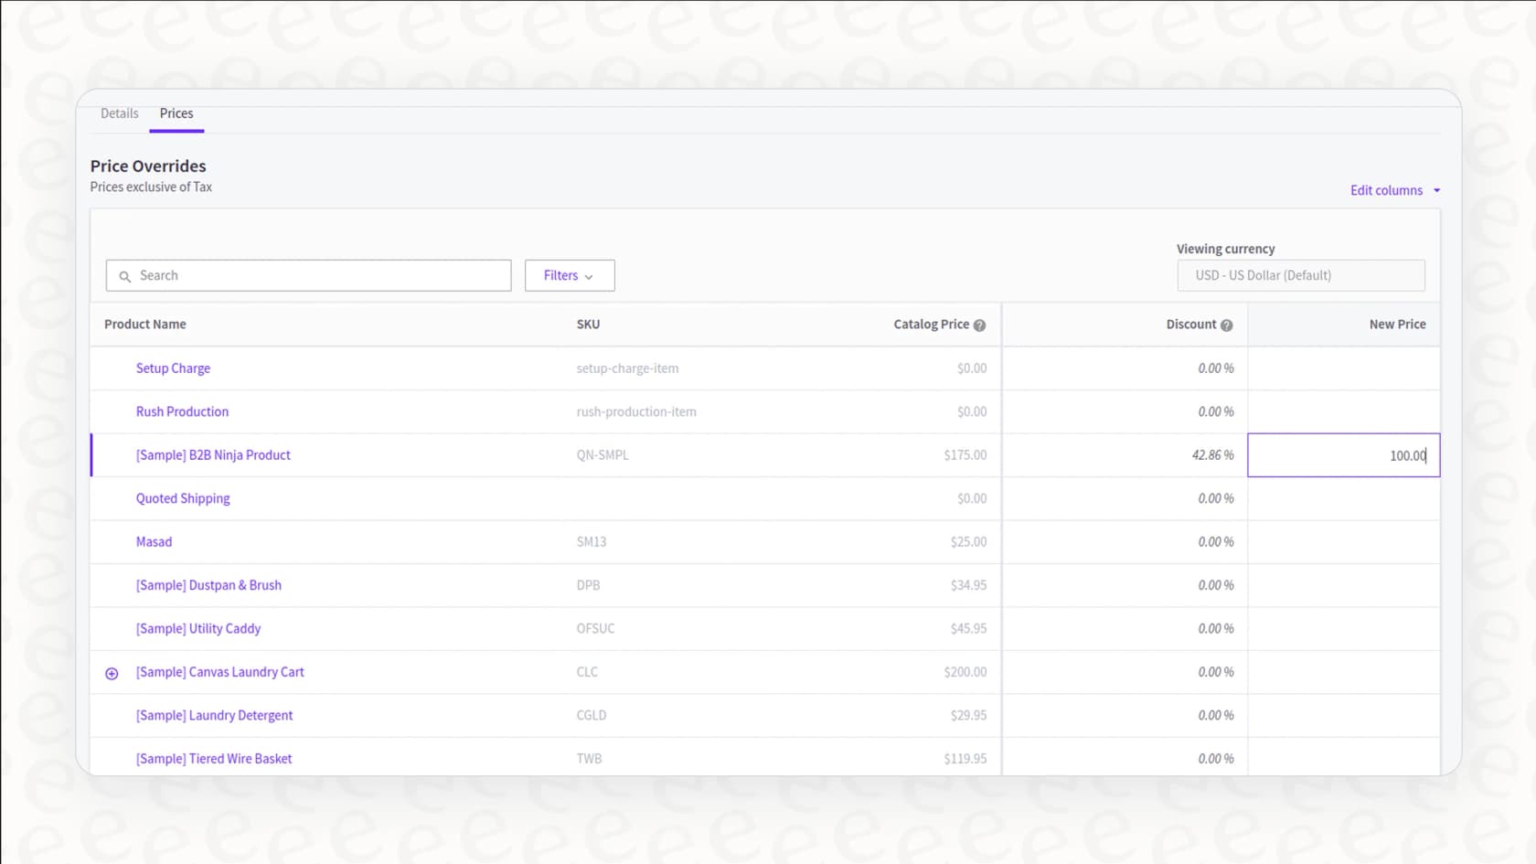
Task: Click the $175.00 catalog price
Action: (x=965, y=455)
